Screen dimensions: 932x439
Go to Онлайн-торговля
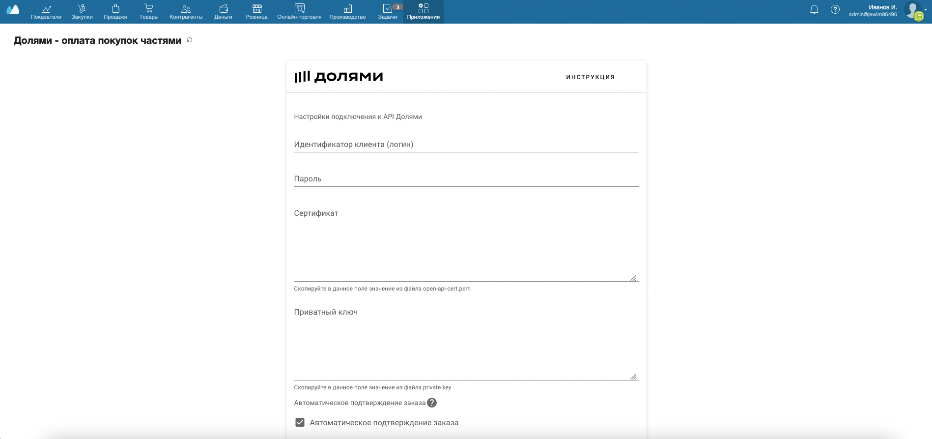tap(300, 12)
